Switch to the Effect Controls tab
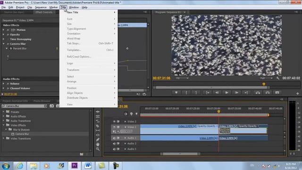The image size is (302, 170). [44, 12]
